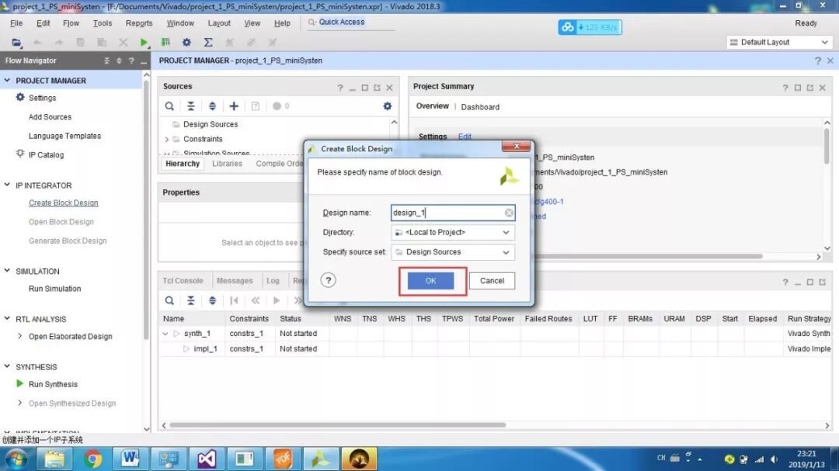The width and height of the screenshot is (839, 471).
Task: Collapse all in Sources panel
Action: click(x=190, y=106)
